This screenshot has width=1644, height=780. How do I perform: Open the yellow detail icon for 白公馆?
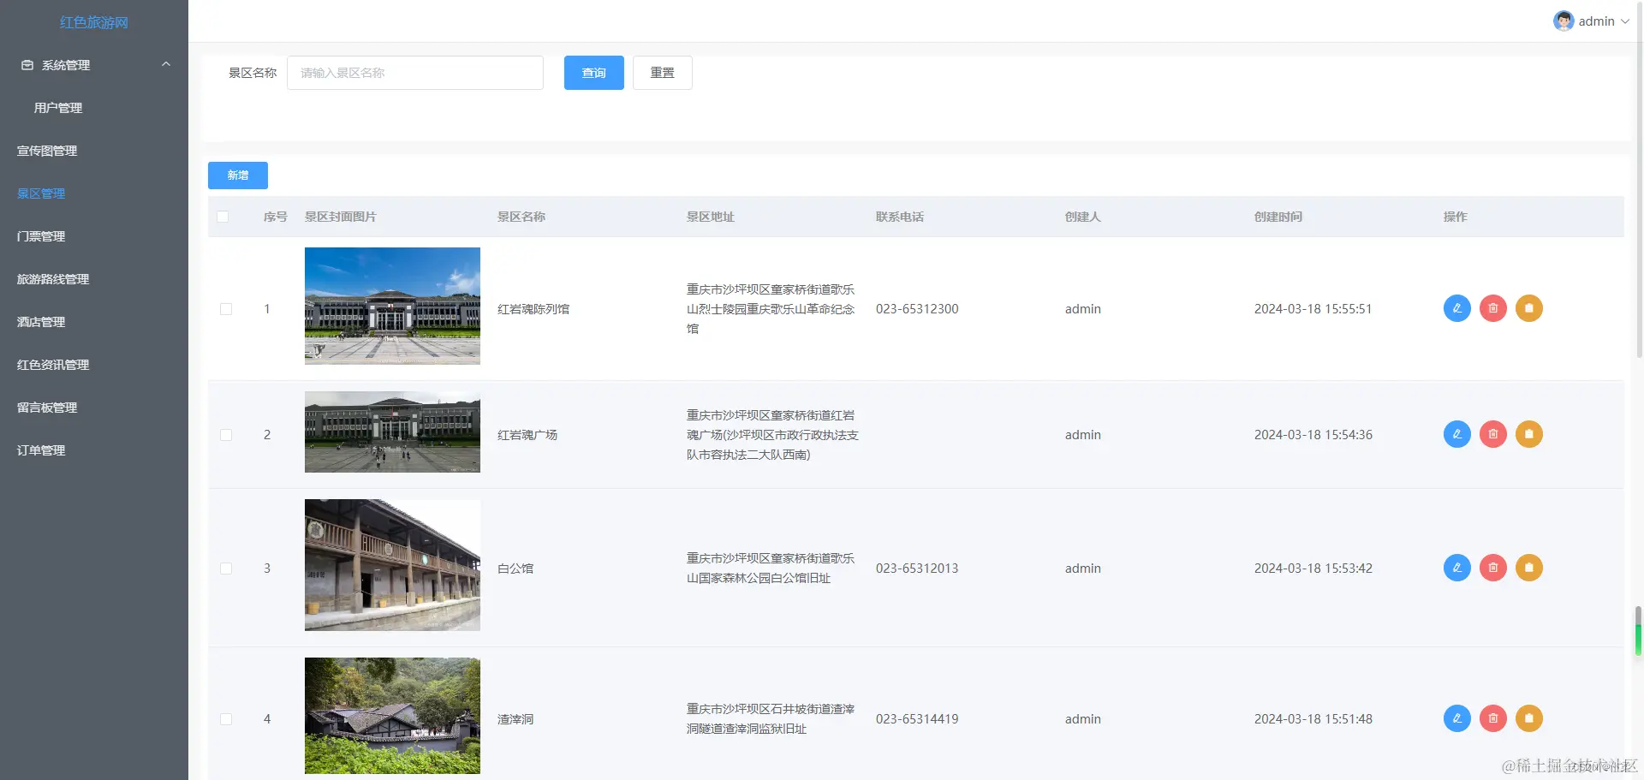(x=1529, y=568)
